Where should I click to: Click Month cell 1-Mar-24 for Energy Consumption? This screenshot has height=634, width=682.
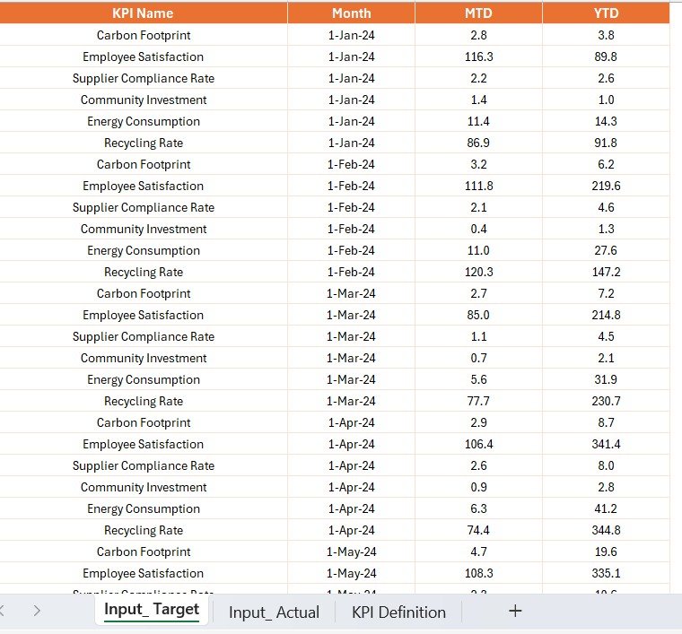point(351,379)
